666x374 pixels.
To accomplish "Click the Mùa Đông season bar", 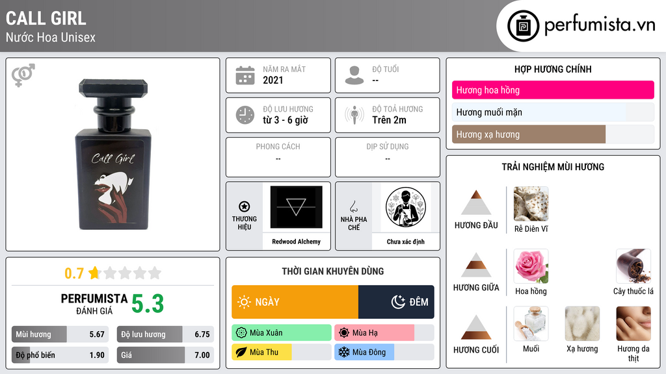I will pyautogui.click(x=384, y=352).
